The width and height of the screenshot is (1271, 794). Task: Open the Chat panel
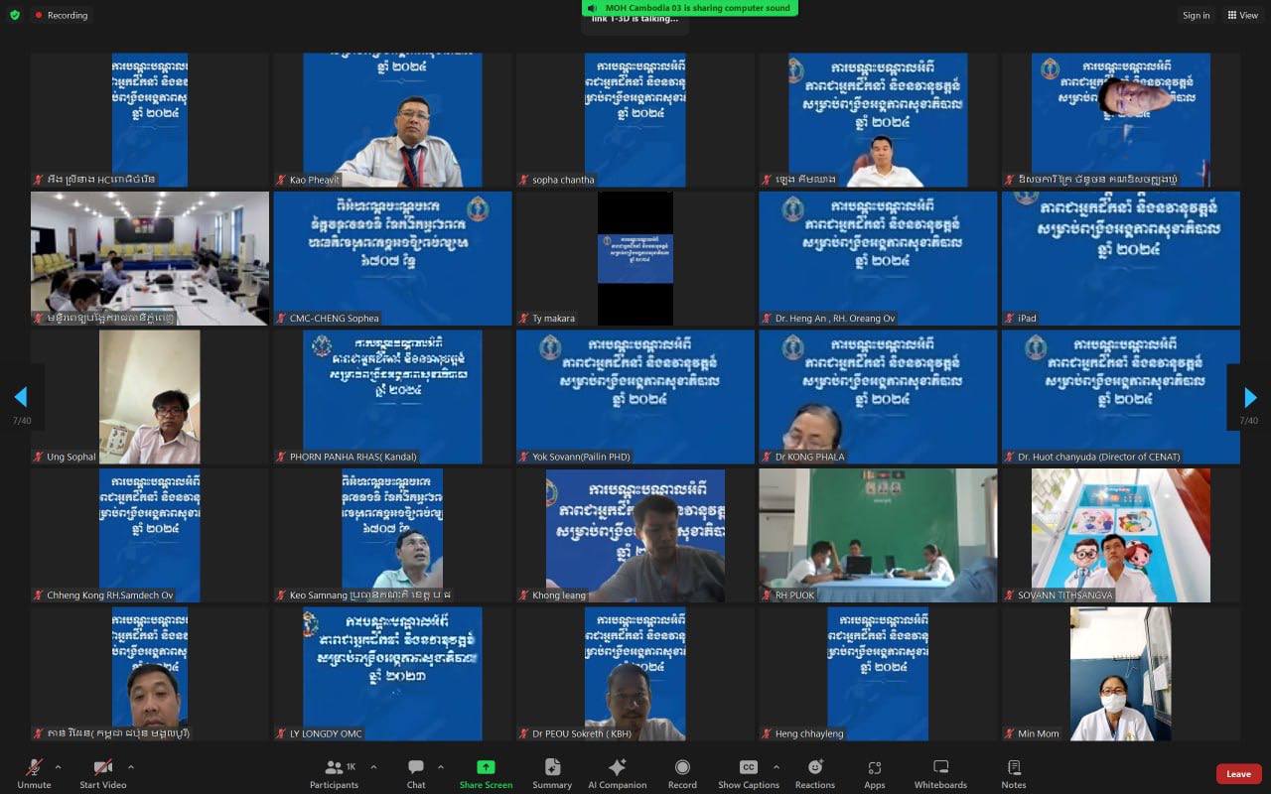(x=416, y=767)
